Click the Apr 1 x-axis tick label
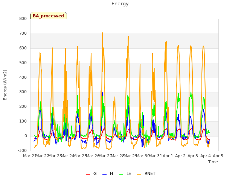Screen dimensions: 241x181 click(x=168, y=156)
